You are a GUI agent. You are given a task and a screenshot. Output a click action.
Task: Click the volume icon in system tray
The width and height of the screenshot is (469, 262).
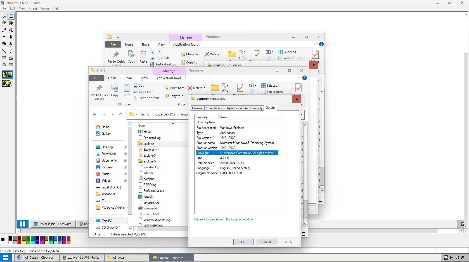pos(451,258)
